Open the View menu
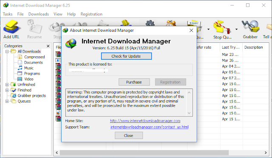This screenshot has height=158, width=272. (58, 14)
